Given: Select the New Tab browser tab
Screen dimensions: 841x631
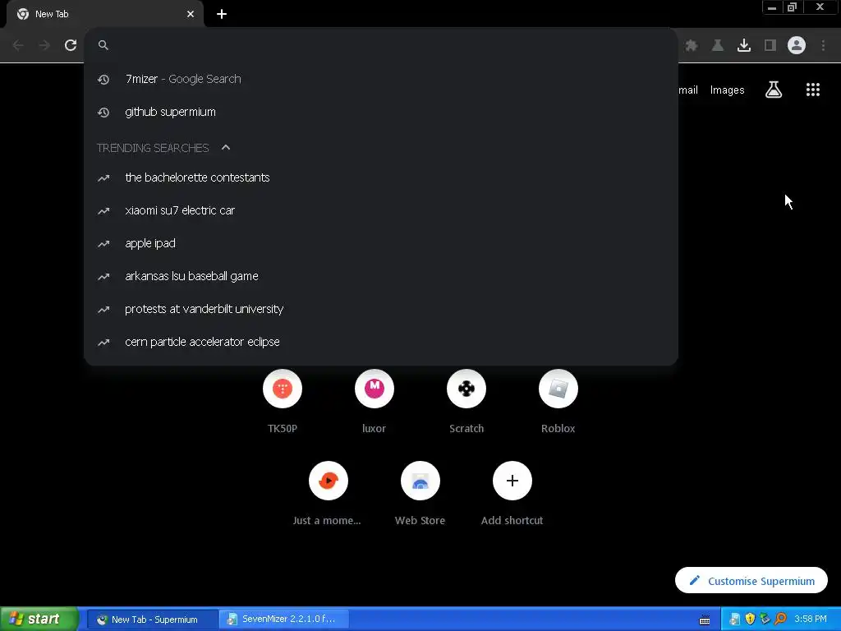Looking at the screenshot, I should tap(104, 14).
